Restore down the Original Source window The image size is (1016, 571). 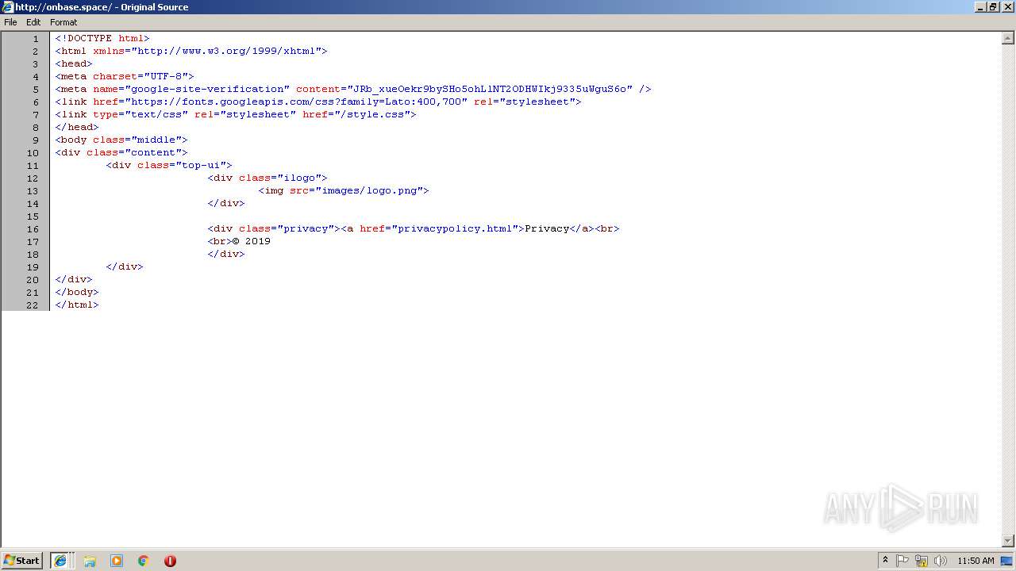click(994, 7)
